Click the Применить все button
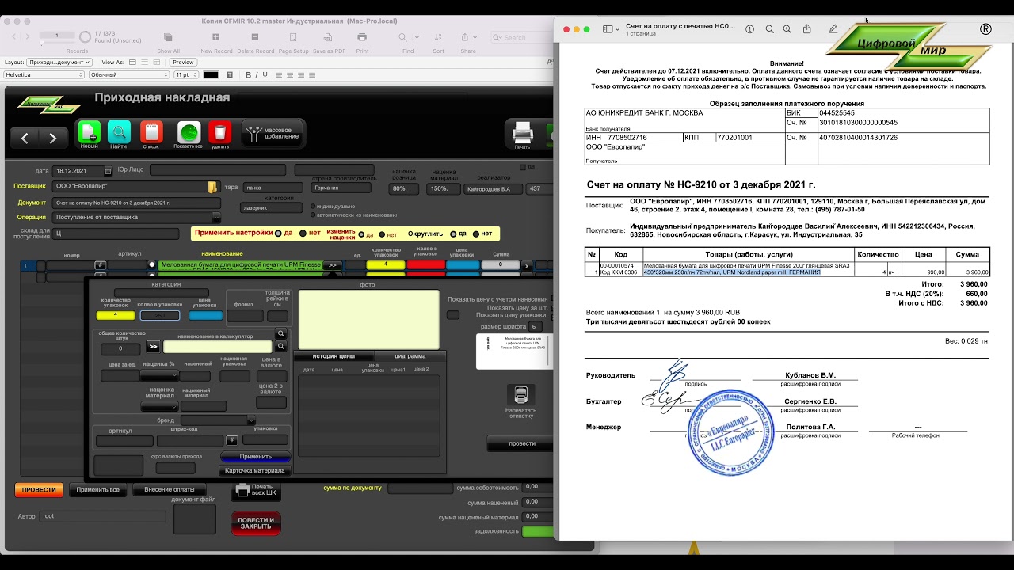This screenshot has width=1014, height=570. tap(98, 490)
